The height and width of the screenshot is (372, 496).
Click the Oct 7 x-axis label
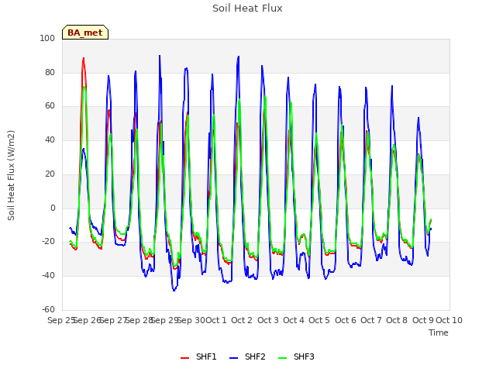[x=371, y=320]
